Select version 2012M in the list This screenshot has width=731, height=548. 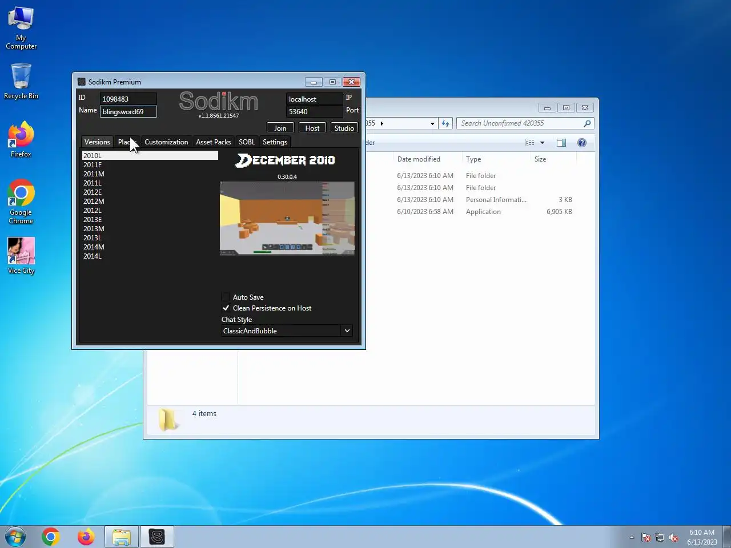click(150, 202)
